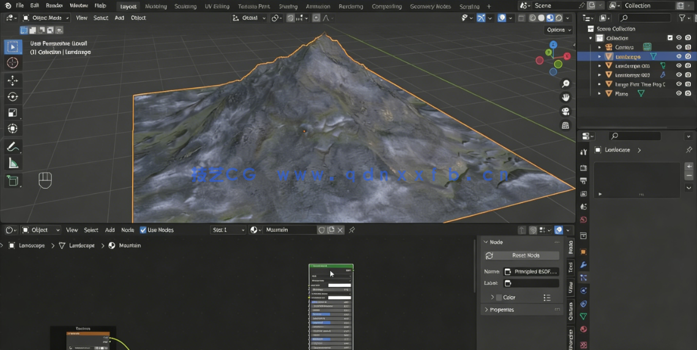This screenshot has width=697, height=350.
Task: Open the World properties tab
Action: [584, 220]
